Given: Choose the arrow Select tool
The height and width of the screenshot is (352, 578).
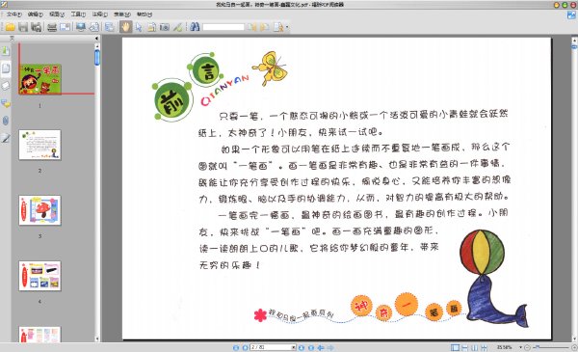Looking at the screenshot, I should [139, 27].
